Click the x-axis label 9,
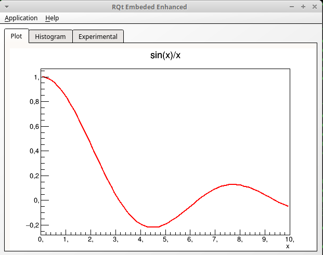Screen dimensions: 323x255 pos(265,239)
